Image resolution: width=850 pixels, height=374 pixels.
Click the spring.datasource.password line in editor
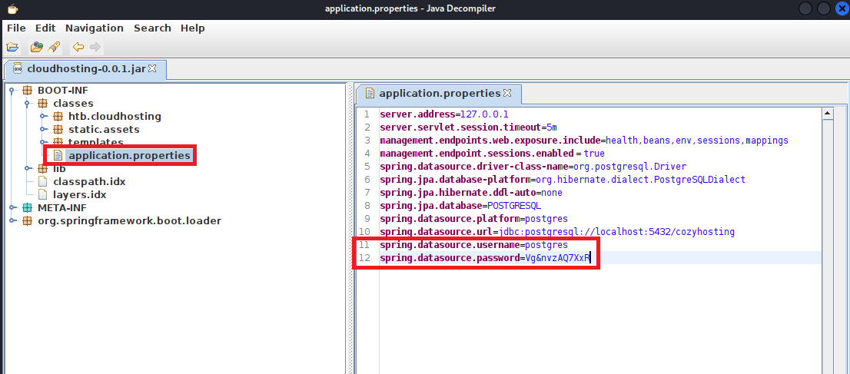484,258
